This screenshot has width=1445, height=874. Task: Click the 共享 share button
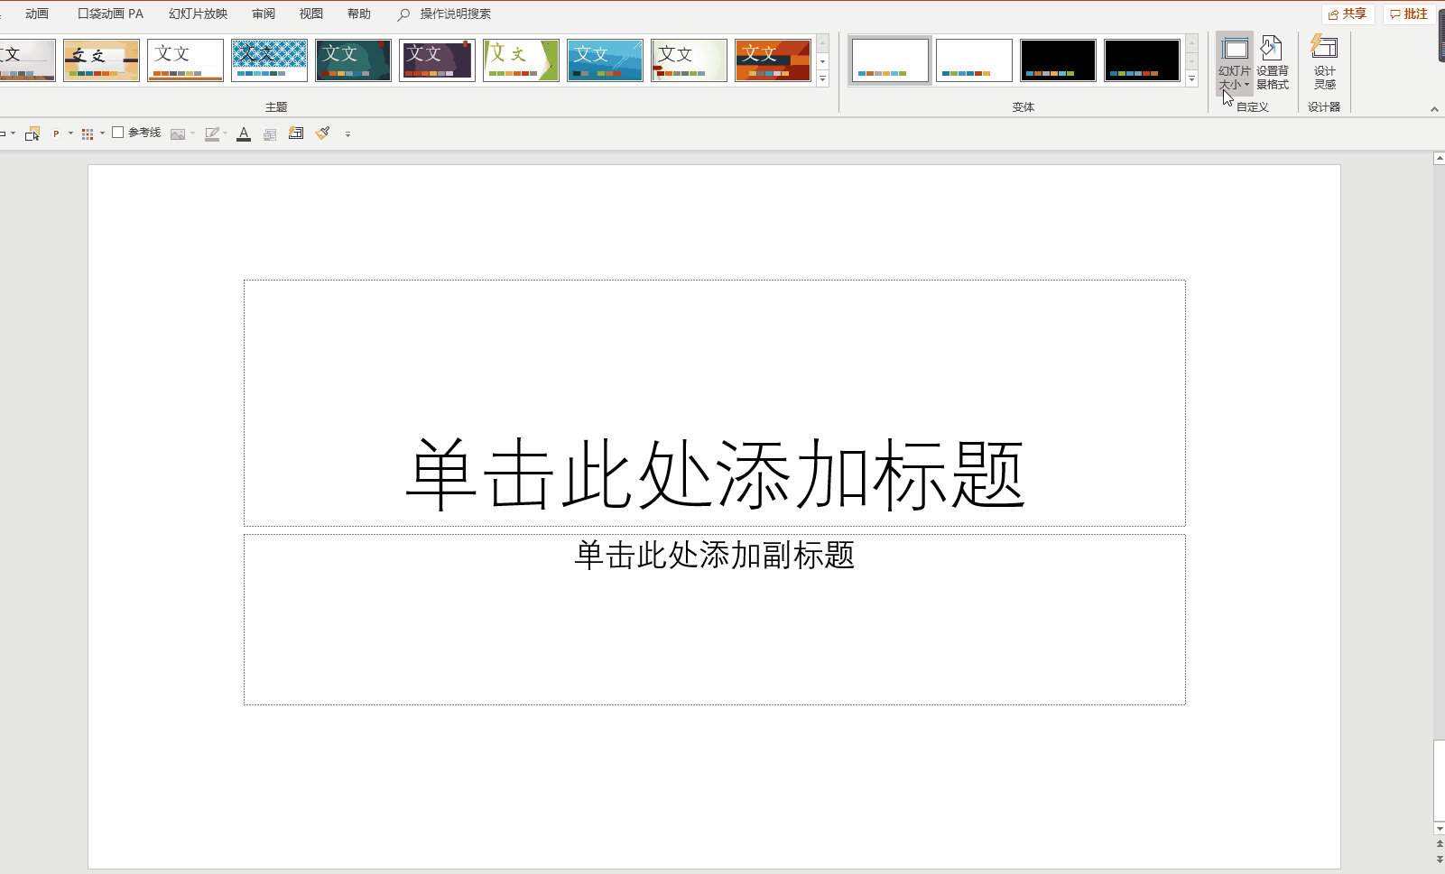pos(1348,14)
